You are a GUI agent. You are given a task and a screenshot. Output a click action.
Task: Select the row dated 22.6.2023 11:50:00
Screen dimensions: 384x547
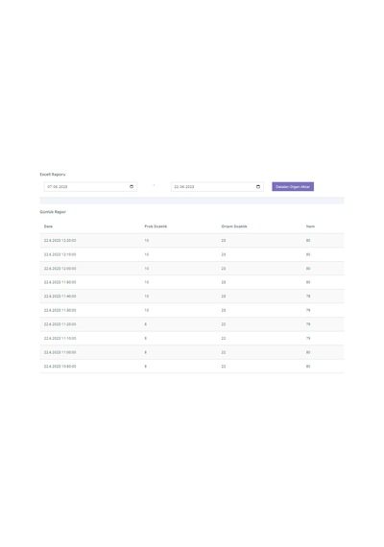[192, 282]
